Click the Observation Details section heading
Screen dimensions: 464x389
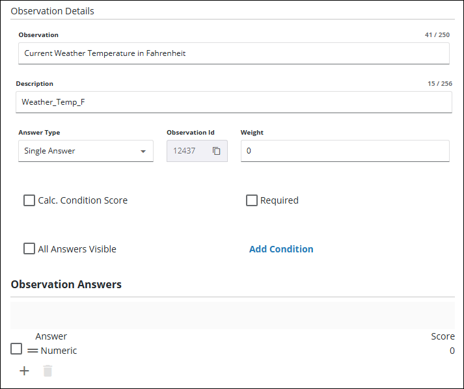(x=53, y=11)
